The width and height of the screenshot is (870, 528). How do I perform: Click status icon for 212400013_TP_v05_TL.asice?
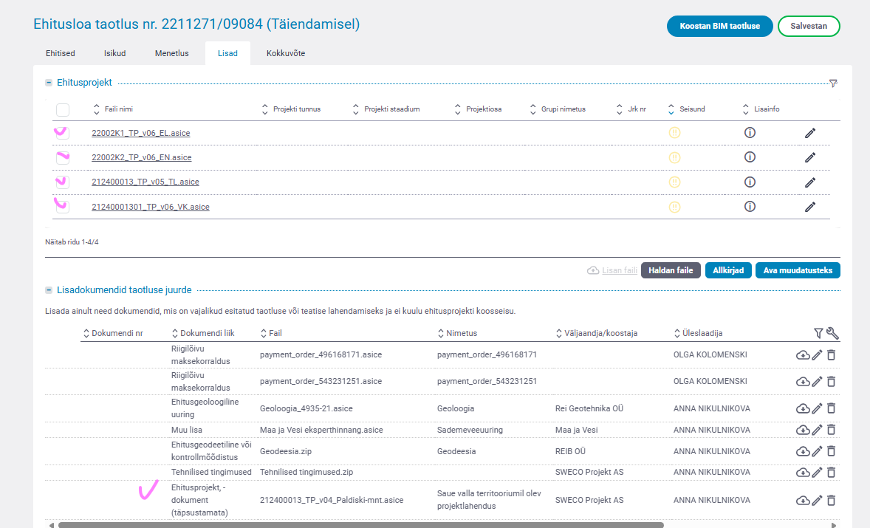pyautogui.click(x=674, y=182)
